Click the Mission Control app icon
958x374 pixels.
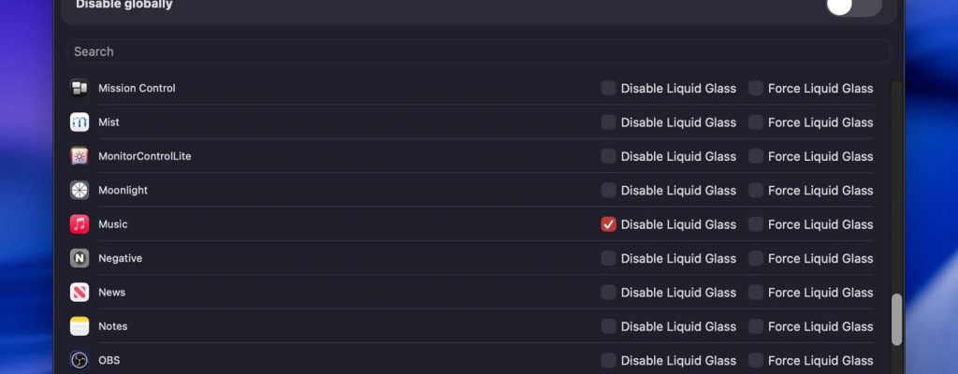pyautogui.click(x=80, y=88)
